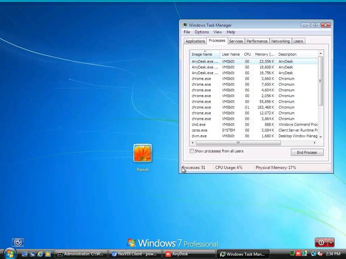346x259 pixels.
Task: Select the csrss.exe process row
Action: coord(254,130)
